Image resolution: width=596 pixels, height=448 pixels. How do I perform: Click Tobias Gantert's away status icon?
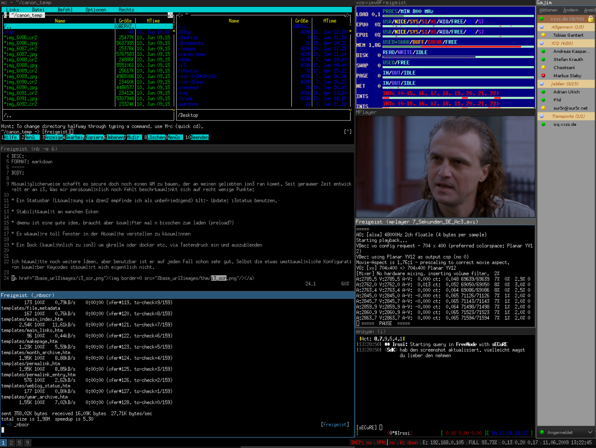point(543,35)
